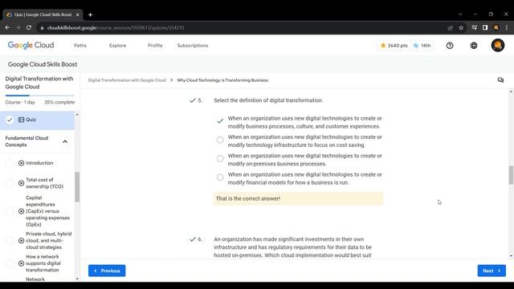Viewport: 514px width, 289px height.
Task: Select the business processes, culture, customer experiences answer
Action: (x=220, y=121)
